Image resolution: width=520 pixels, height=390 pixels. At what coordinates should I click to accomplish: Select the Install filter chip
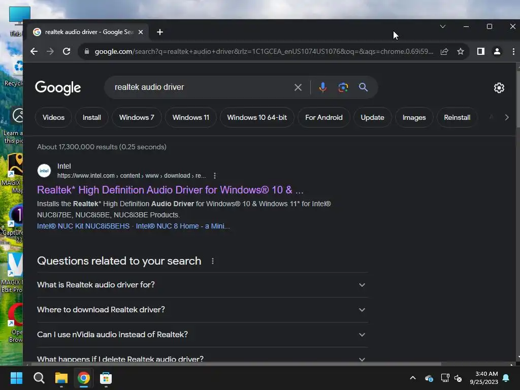click(91, 117)
